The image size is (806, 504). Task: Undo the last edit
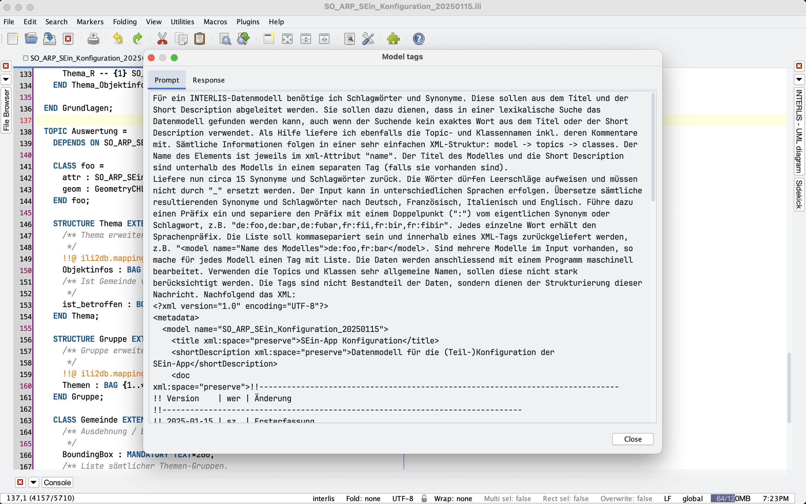click(118, 39)
